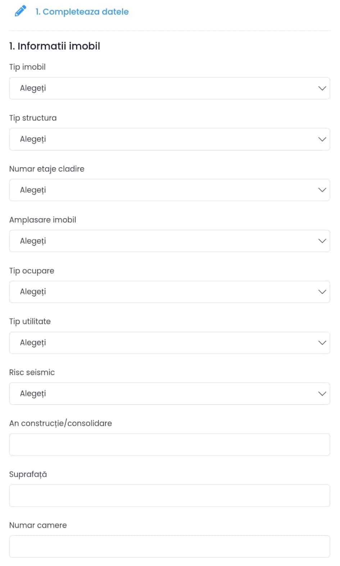
Task: Focus the An construcție/consolidare input field
Action: [169, 445]
